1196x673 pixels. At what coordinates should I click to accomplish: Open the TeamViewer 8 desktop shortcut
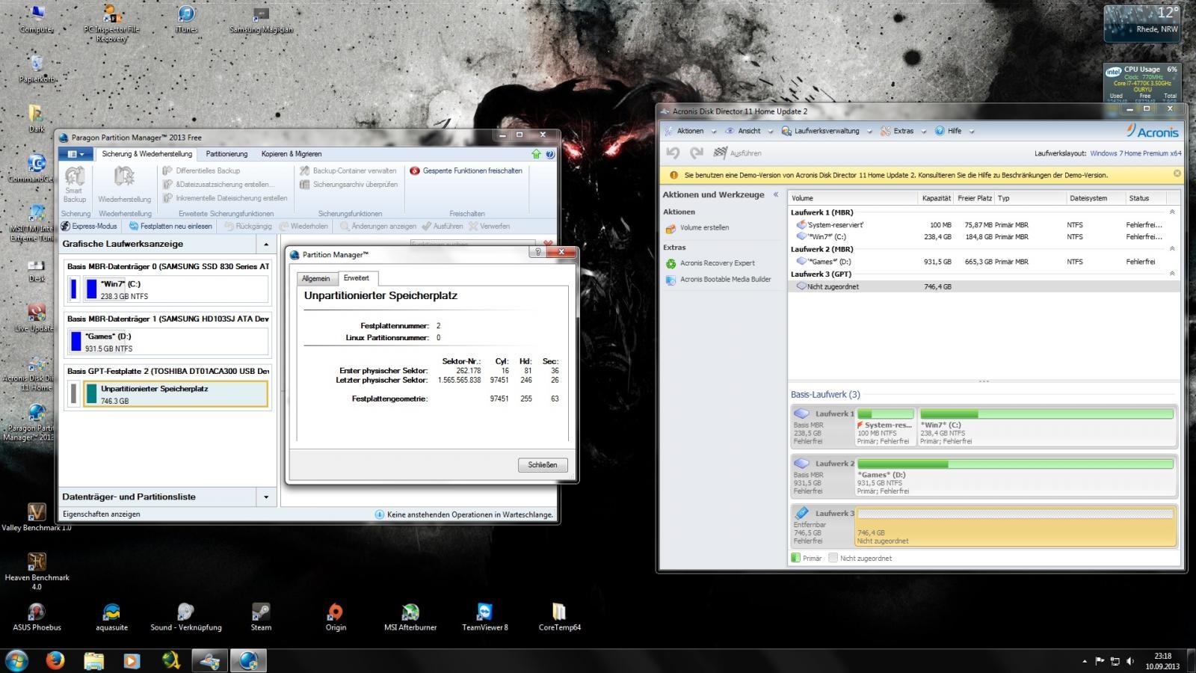tap(484, 616)
